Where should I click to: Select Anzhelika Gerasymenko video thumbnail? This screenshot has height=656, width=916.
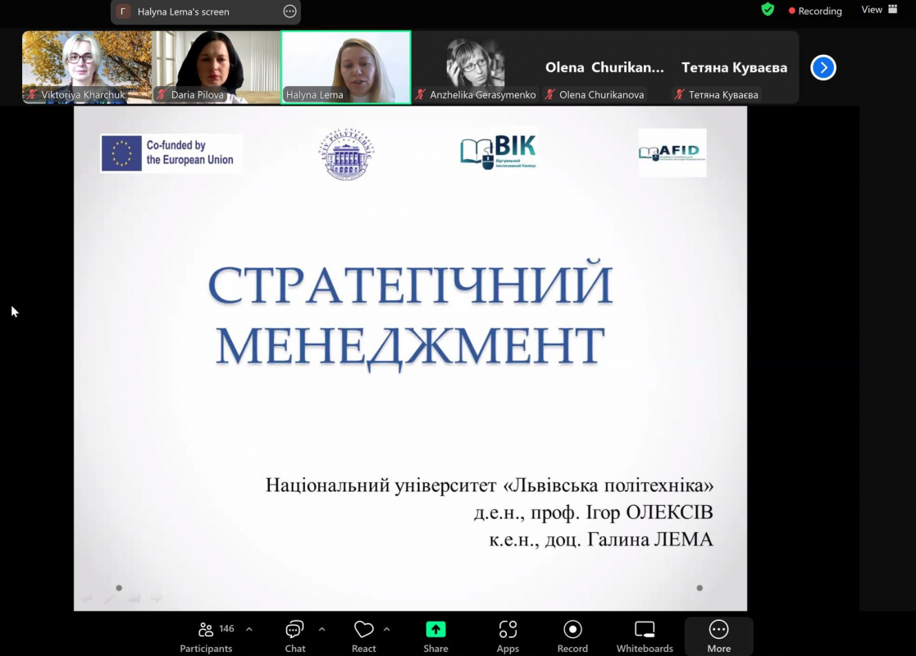click(476, 67)
